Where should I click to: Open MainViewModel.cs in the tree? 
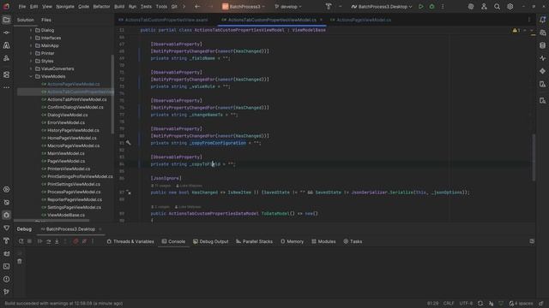tap(66, 153)
